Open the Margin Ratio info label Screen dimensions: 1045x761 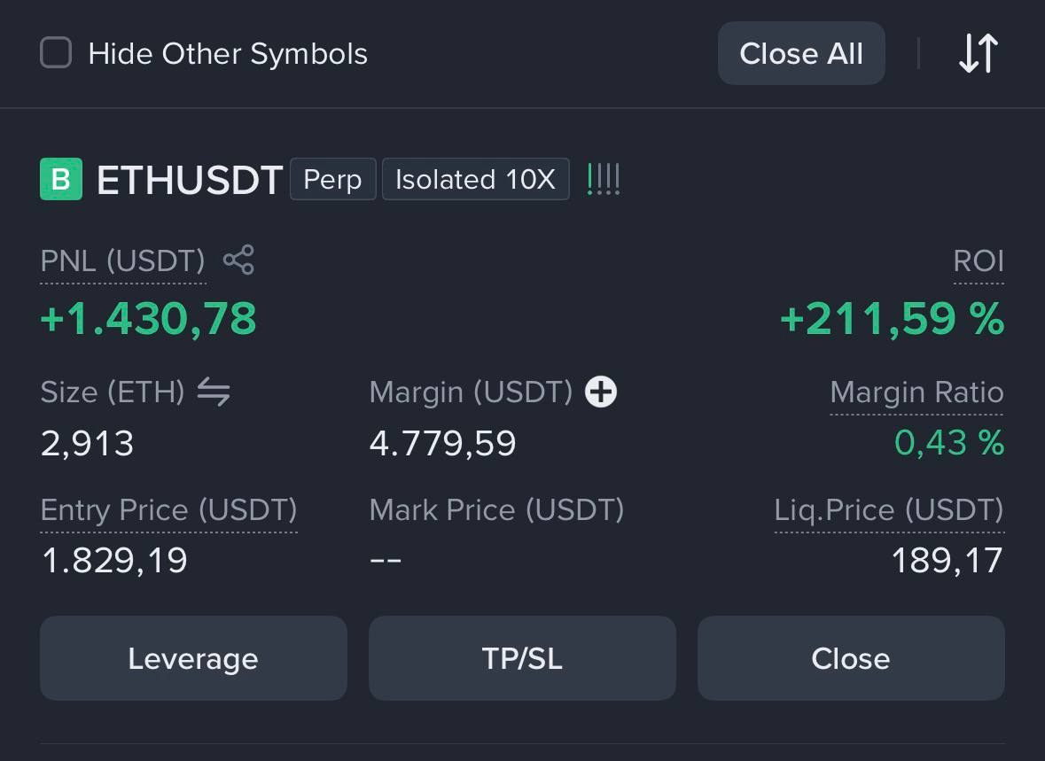[916, 392]
